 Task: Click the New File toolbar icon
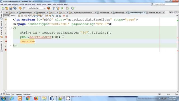pyautogui.click(x=3, y=8)
